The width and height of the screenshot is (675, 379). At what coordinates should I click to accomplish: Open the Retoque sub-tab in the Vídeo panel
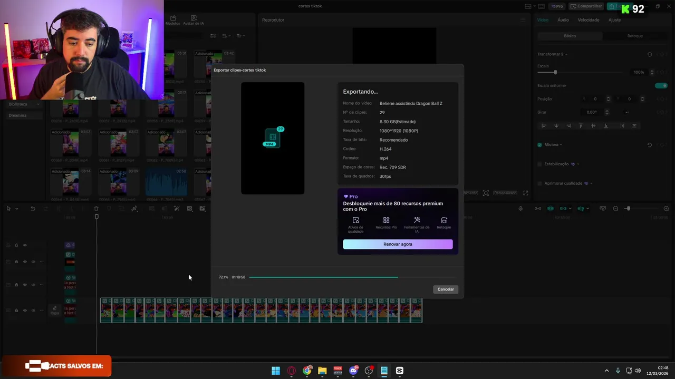[x=635, y=36]
